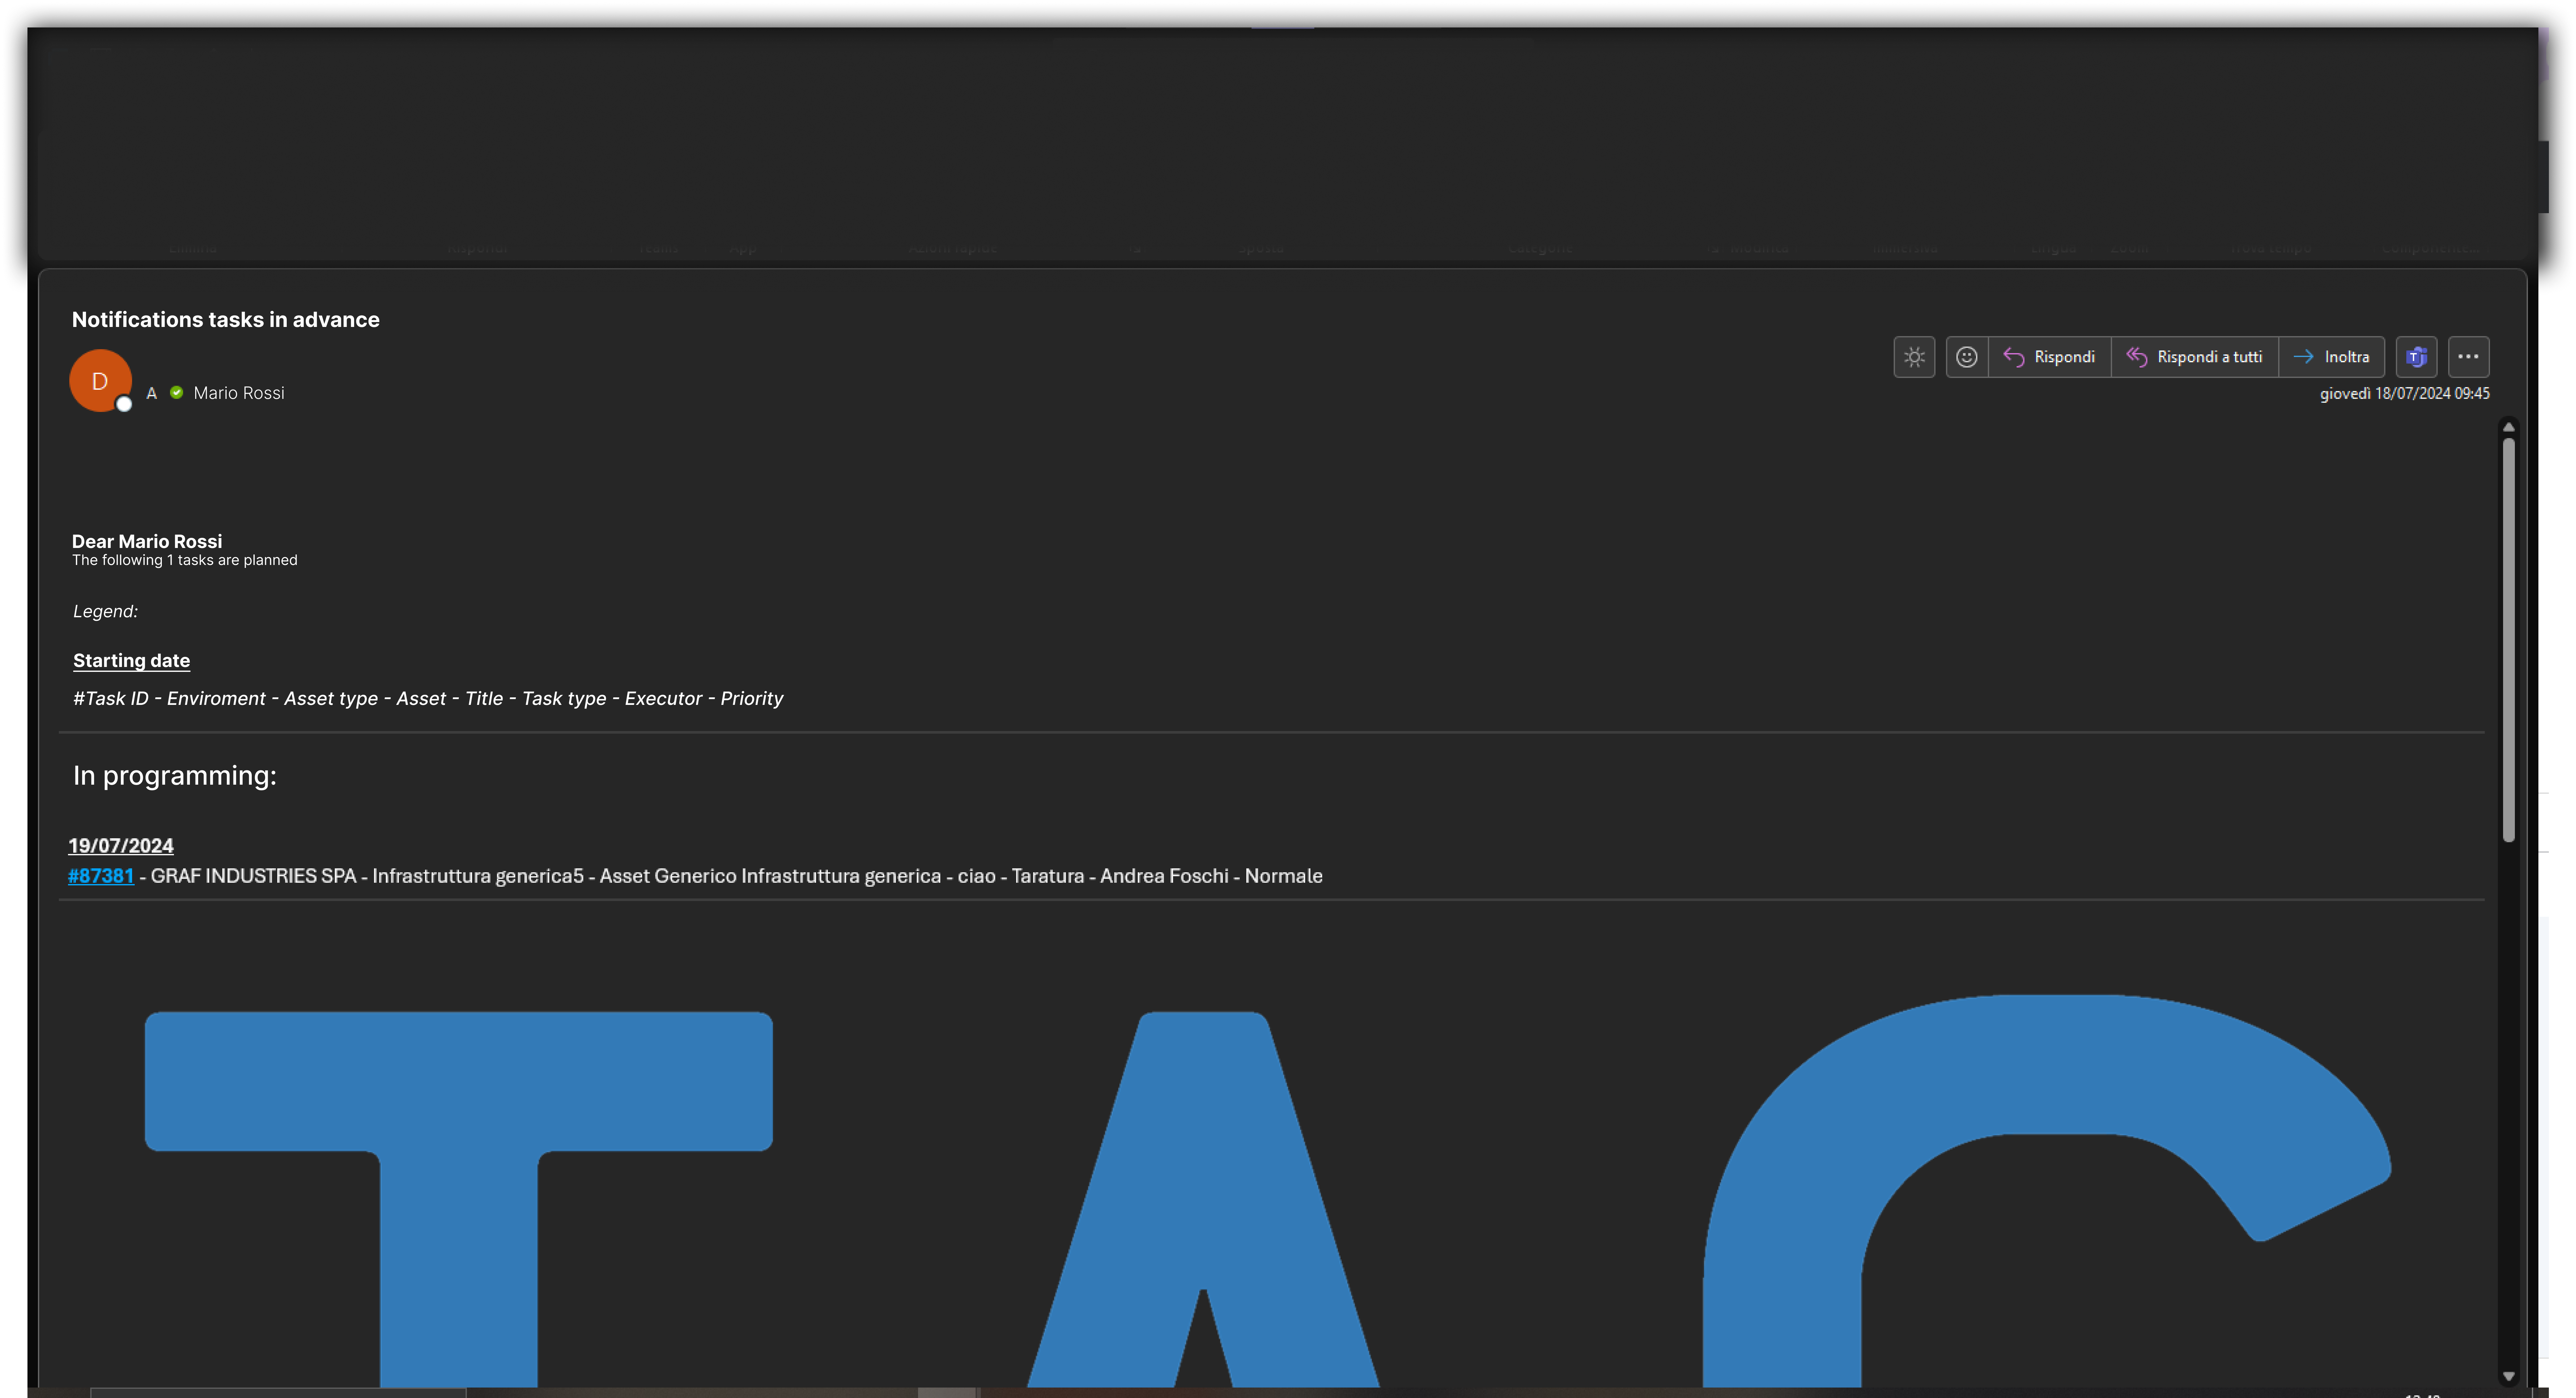
Task: Click the Dear Mario Rossi greeting
Action: click(x=147, y=542)
